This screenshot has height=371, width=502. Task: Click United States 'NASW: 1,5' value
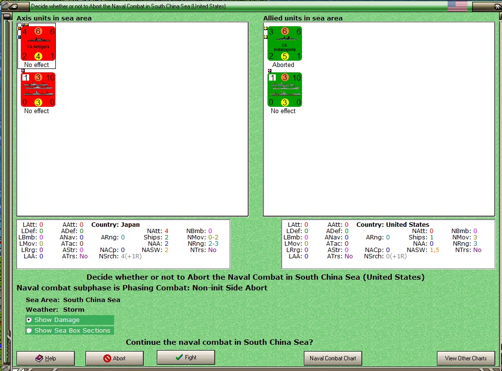pos(423,250)
